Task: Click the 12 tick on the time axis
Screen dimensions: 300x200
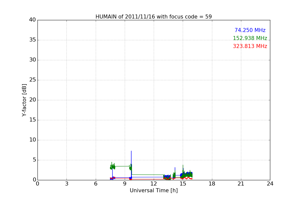Action: point(154,184)
